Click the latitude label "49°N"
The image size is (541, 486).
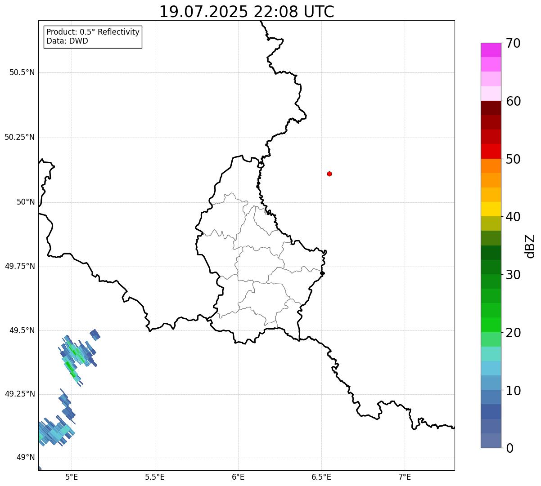pyautogui.click(x=26, y=458)
